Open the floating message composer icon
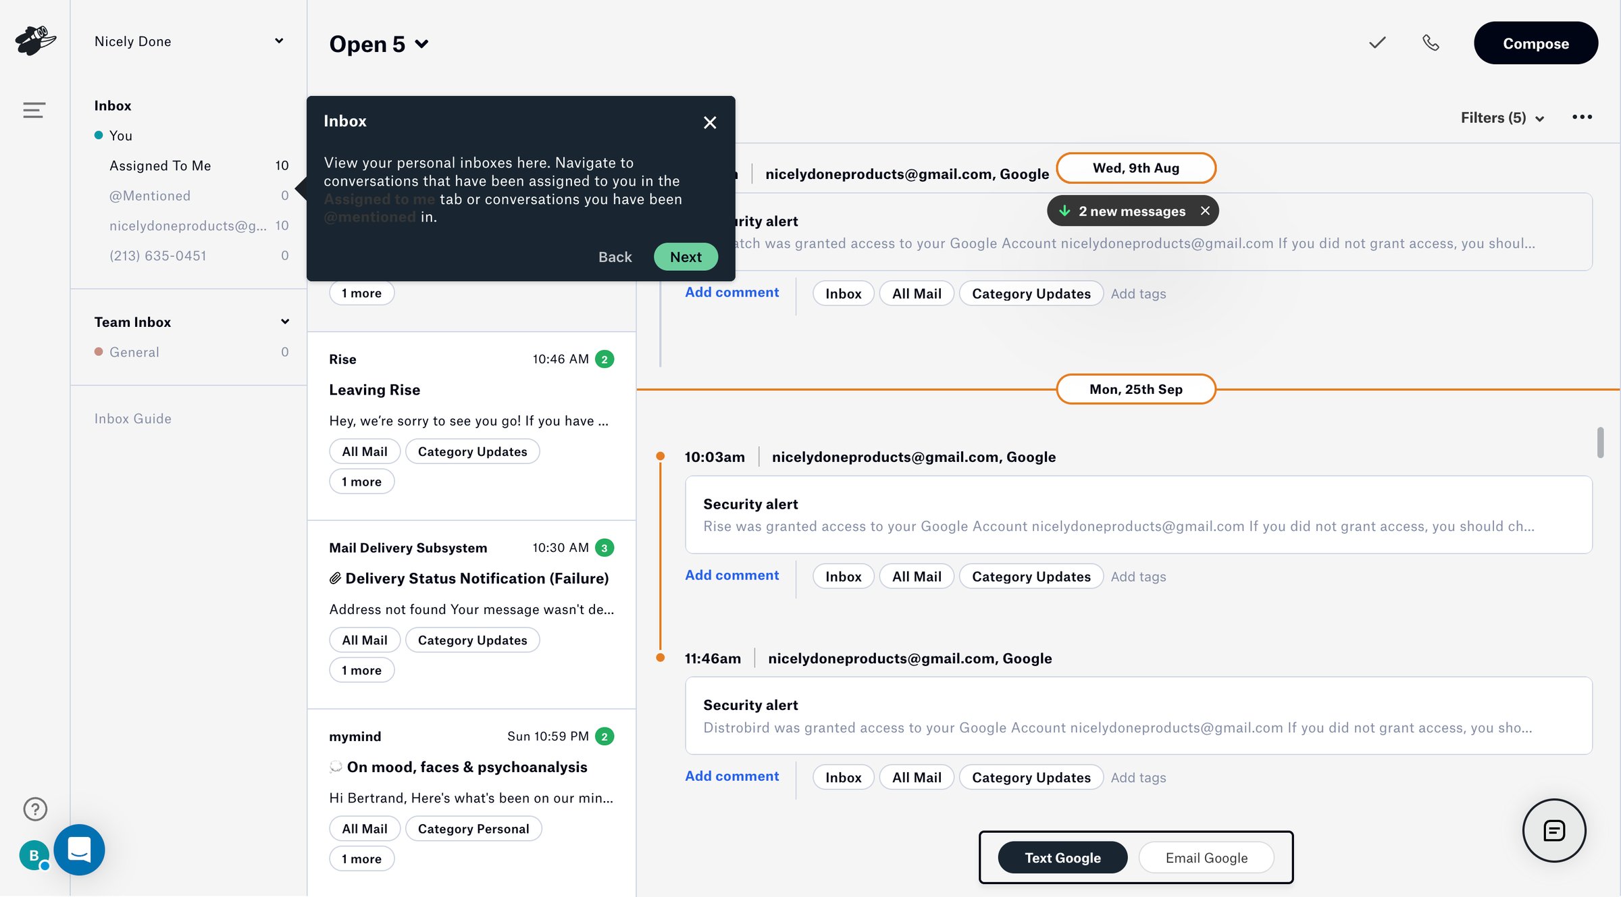1621x897 pixels. (x=1554, y=830)
